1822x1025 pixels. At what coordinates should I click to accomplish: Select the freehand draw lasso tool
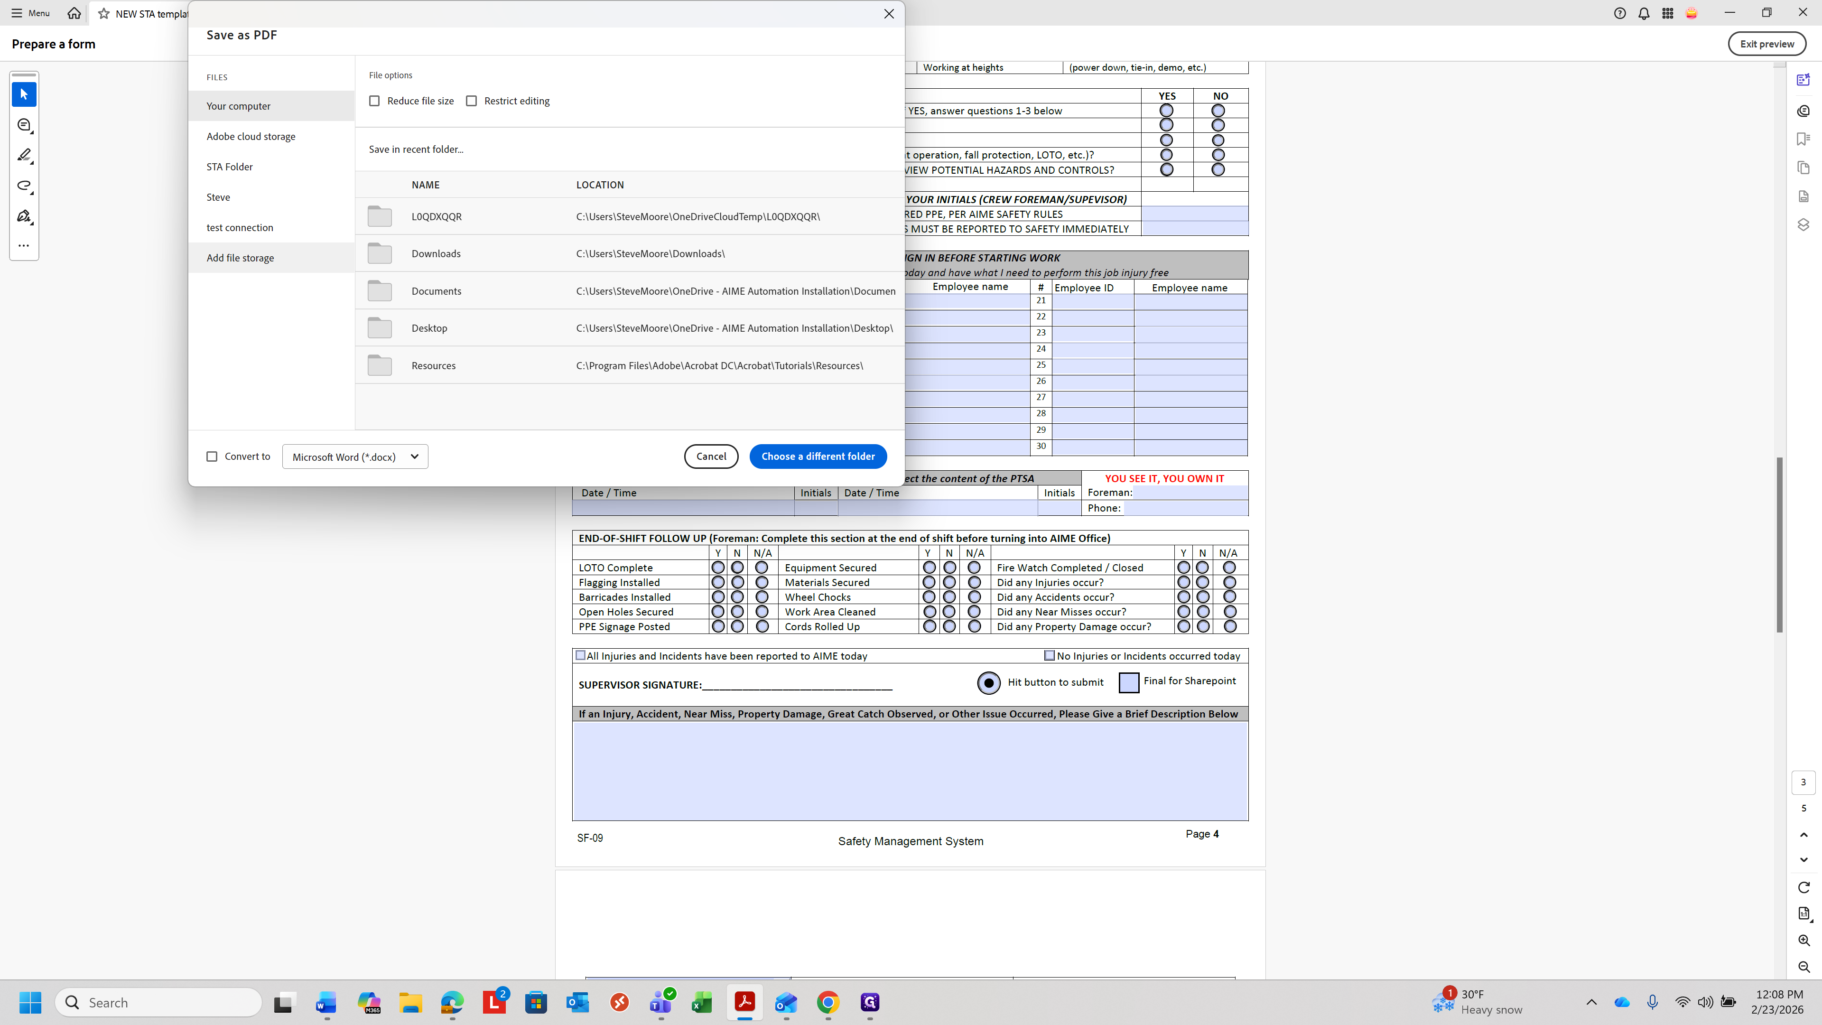coord(24,186)
